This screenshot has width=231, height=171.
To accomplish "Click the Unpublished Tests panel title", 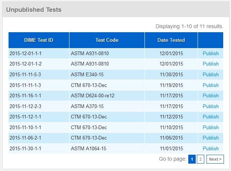I will pos(34,10).
